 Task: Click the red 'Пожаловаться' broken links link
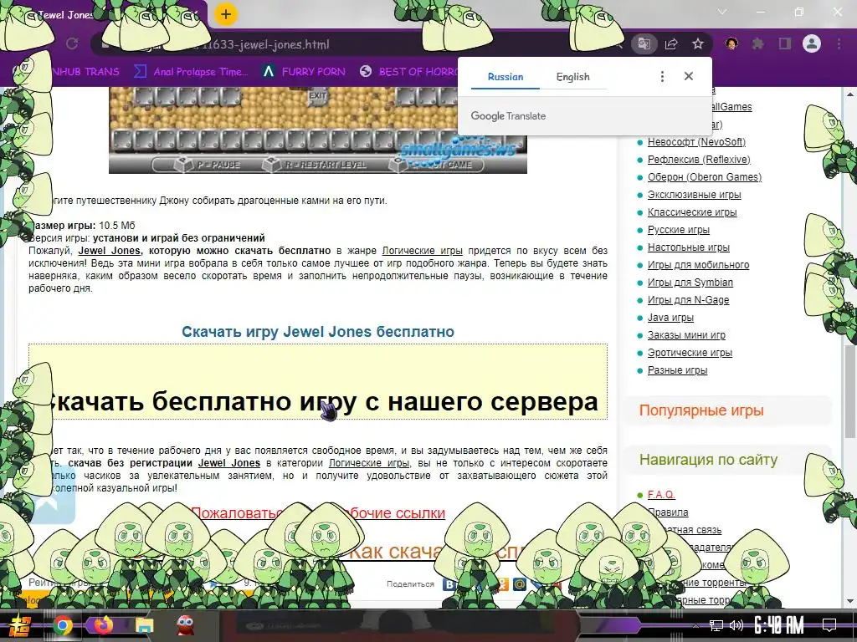[317, 513]
